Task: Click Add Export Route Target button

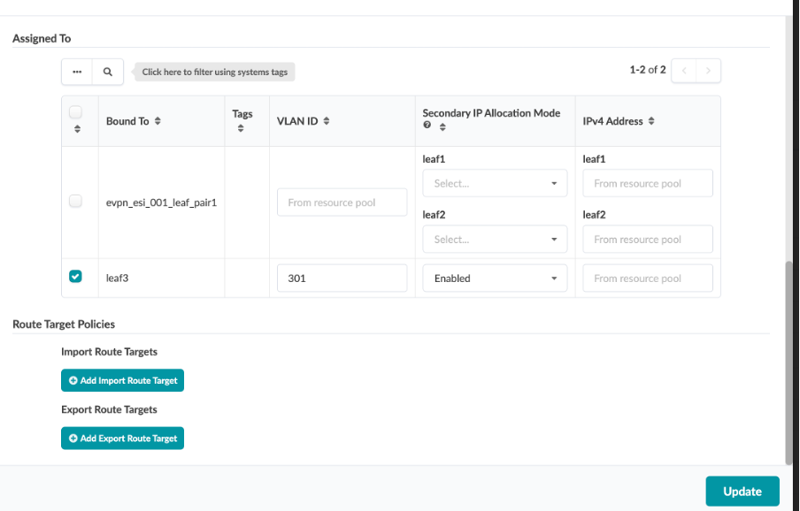Action: tap(122, 439)
